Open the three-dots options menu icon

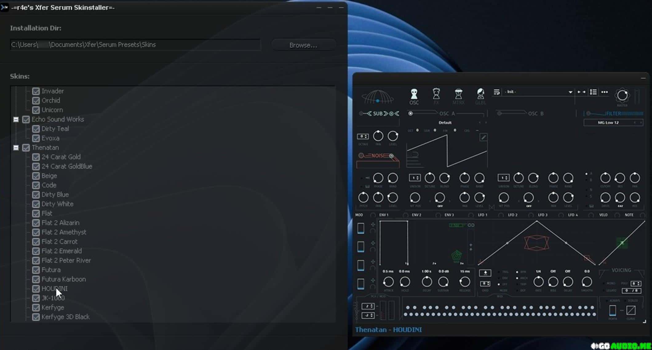click(x=604, y=92)
